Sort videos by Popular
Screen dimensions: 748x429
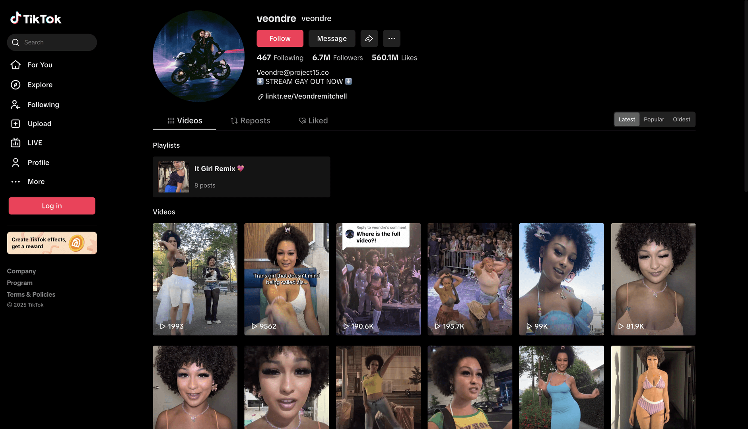point(654,120)
